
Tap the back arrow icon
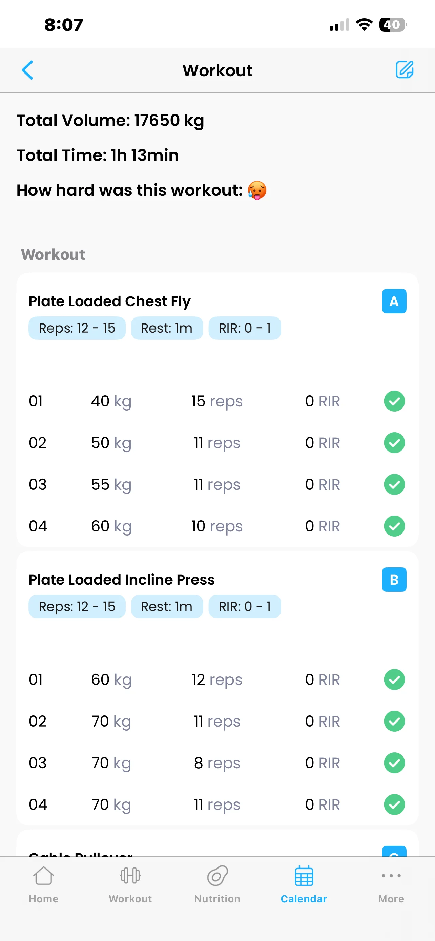pyautogui.click(x=27, y=70)
